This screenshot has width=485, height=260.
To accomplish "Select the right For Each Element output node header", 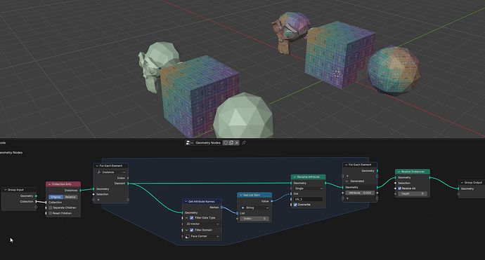I will click(360, 165).
